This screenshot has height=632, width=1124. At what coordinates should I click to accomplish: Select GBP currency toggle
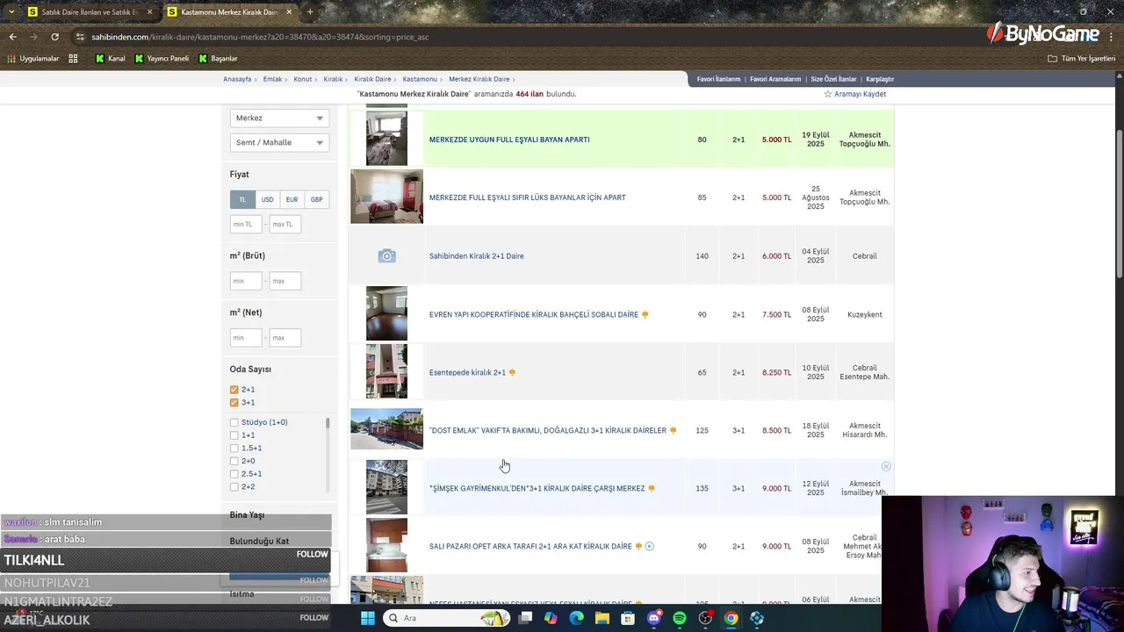316,199
